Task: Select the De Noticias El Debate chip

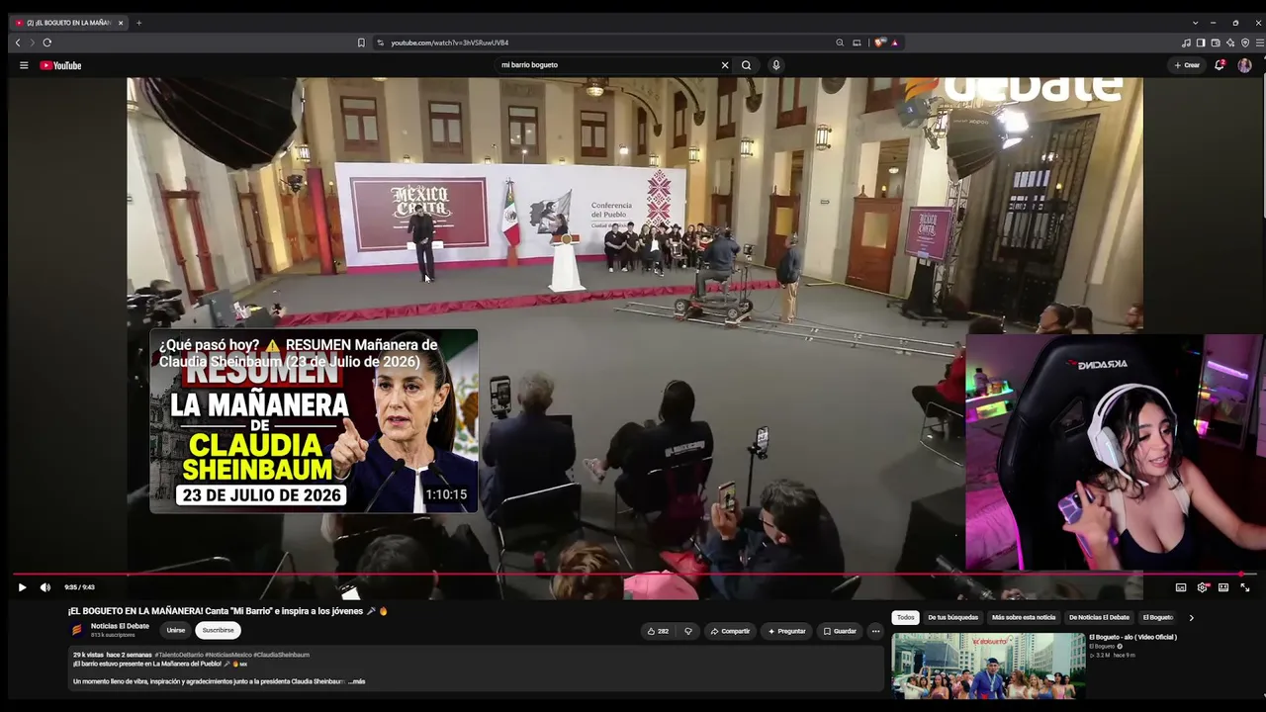Action: (1099, 617)
